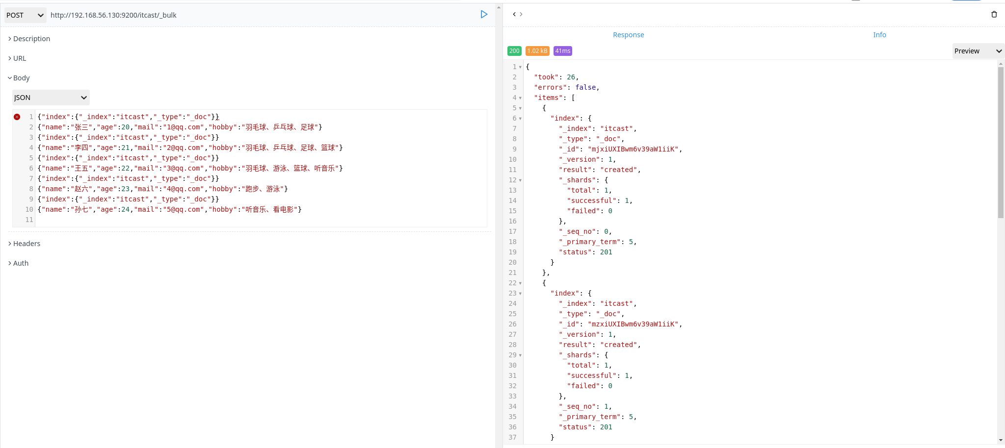
Task: Clear the response using the trash icon
Action: point(994,14)
